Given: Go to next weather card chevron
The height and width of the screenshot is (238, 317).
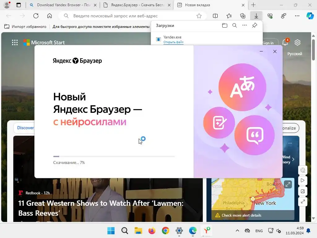Looking at the screenshot, I should click(x=293, y=159).
